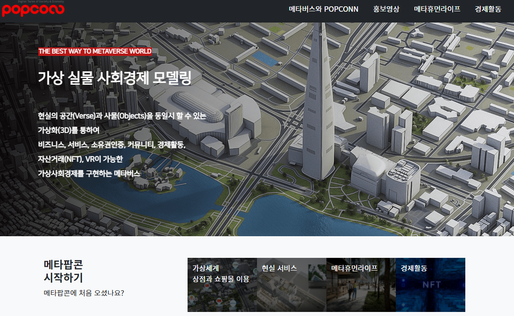
Task: Open the 메타휴먼라이프 card thumbnail
Action: click(361, 284)
